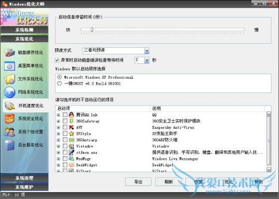Check the Vistadrv startup item
Image resolution: width=279 pixels, height=199 pixels.
[x=65, y=146]
